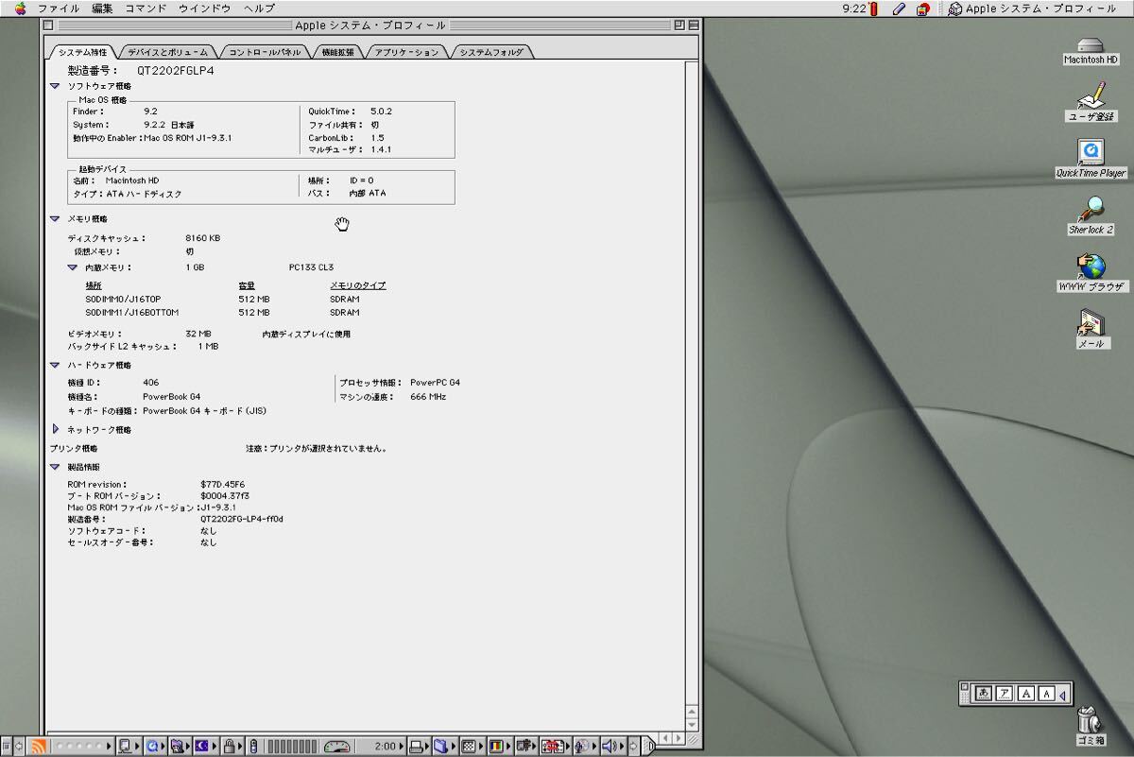
Task: Select Hiragana あ input mode in palette
Action: 983,694
